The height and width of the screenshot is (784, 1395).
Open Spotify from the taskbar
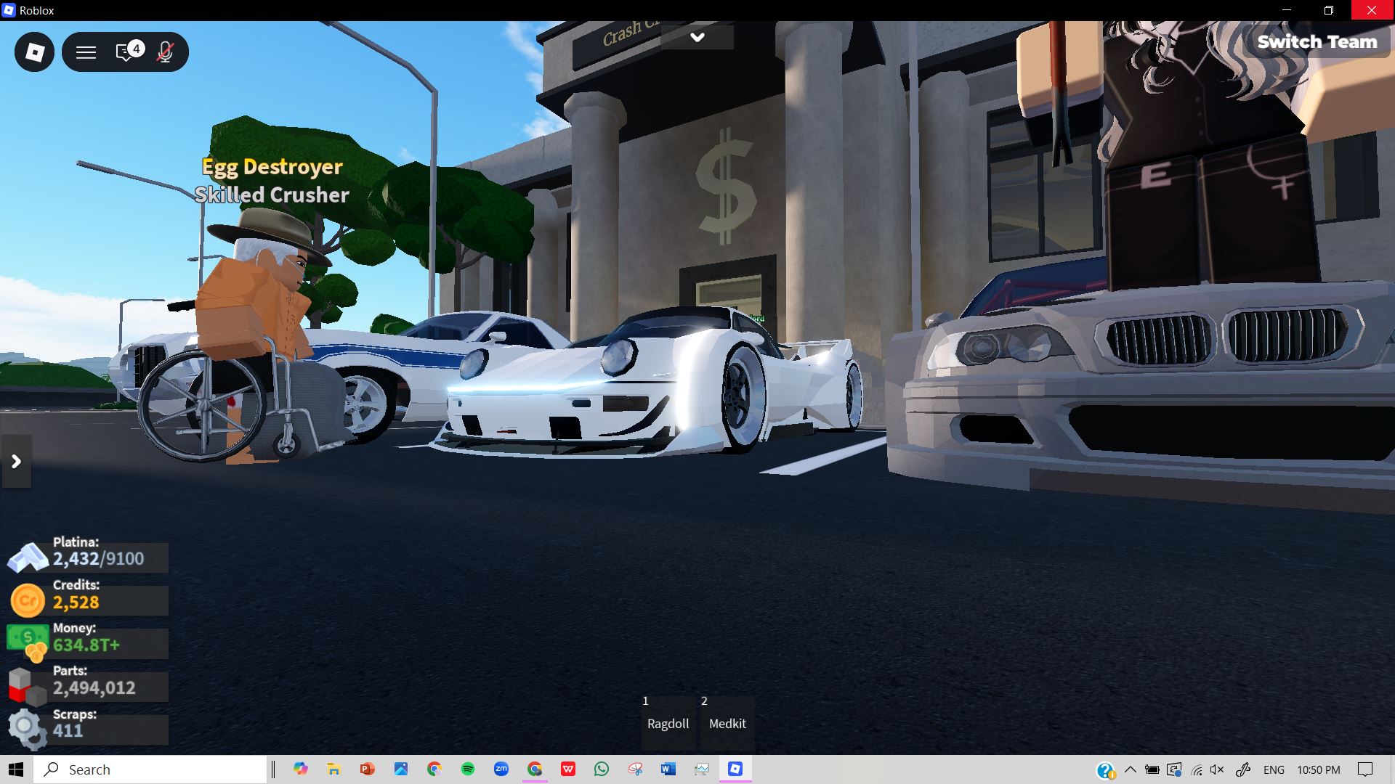[x=468, y=769]
